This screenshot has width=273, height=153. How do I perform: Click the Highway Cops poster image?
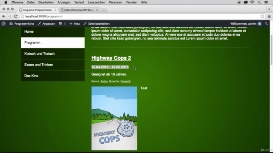[x=114, y=118]
